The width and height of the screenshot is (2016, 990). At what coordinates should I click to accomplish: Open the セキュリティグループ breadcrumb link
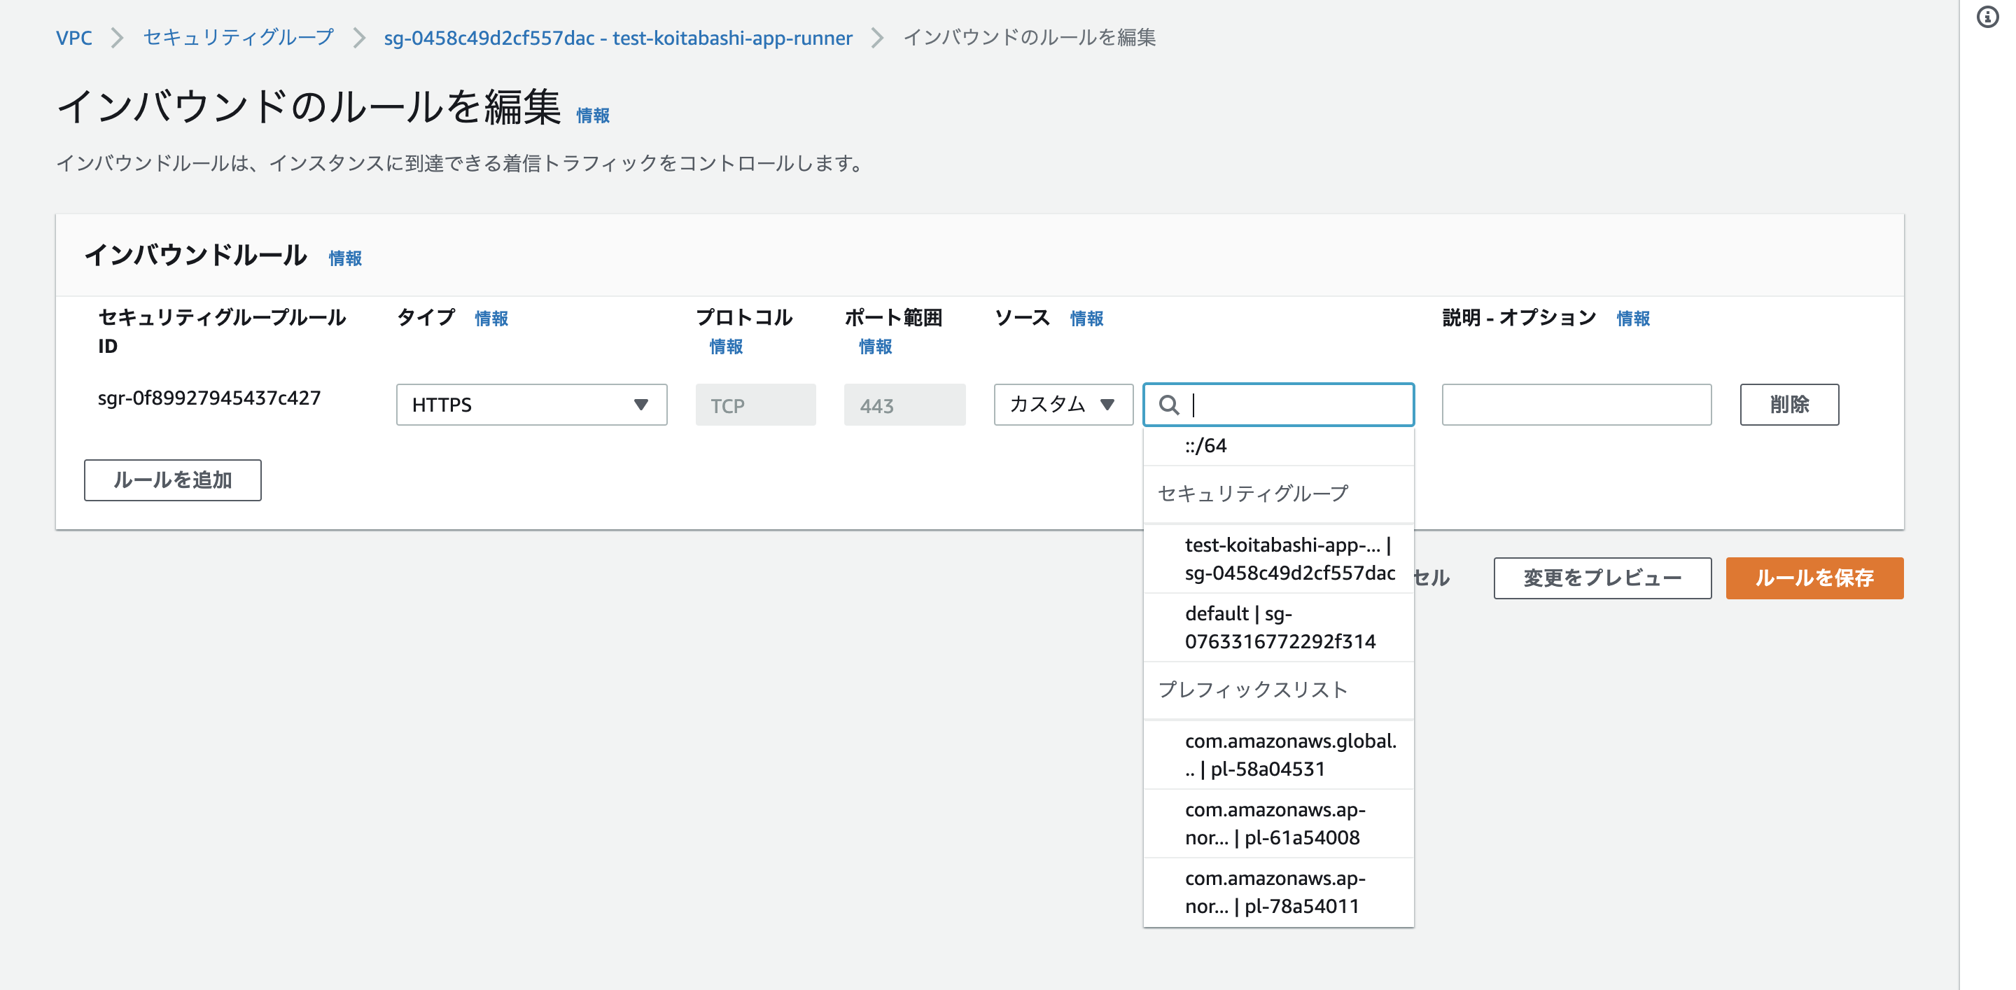pyautogui.click(x=239, y=38)
